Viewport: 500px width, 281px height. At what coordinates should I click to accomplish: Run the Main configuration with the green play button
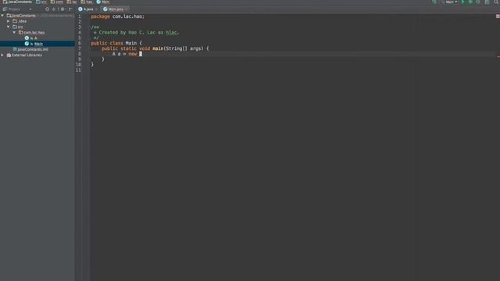463,2
